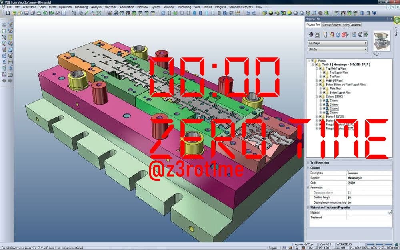The image size is (400, 250).
Task: Click the Absolut XY Top status entry
Action: coord(304,244)
